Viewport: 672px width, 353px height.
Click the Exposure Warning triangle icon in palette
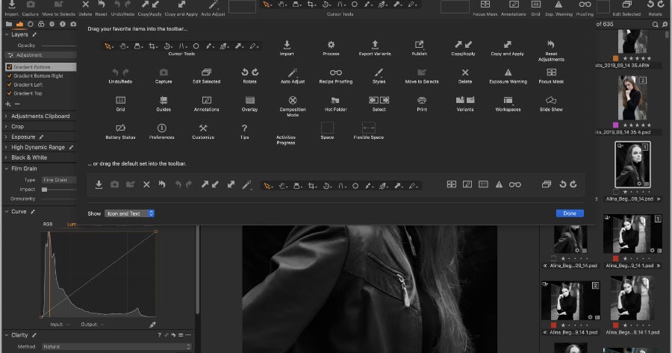[x=508, y=72]
